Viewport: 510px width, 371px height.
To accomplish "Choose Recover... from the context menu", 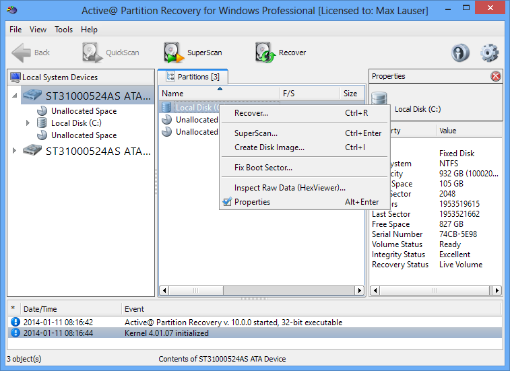I will (305, 113).
